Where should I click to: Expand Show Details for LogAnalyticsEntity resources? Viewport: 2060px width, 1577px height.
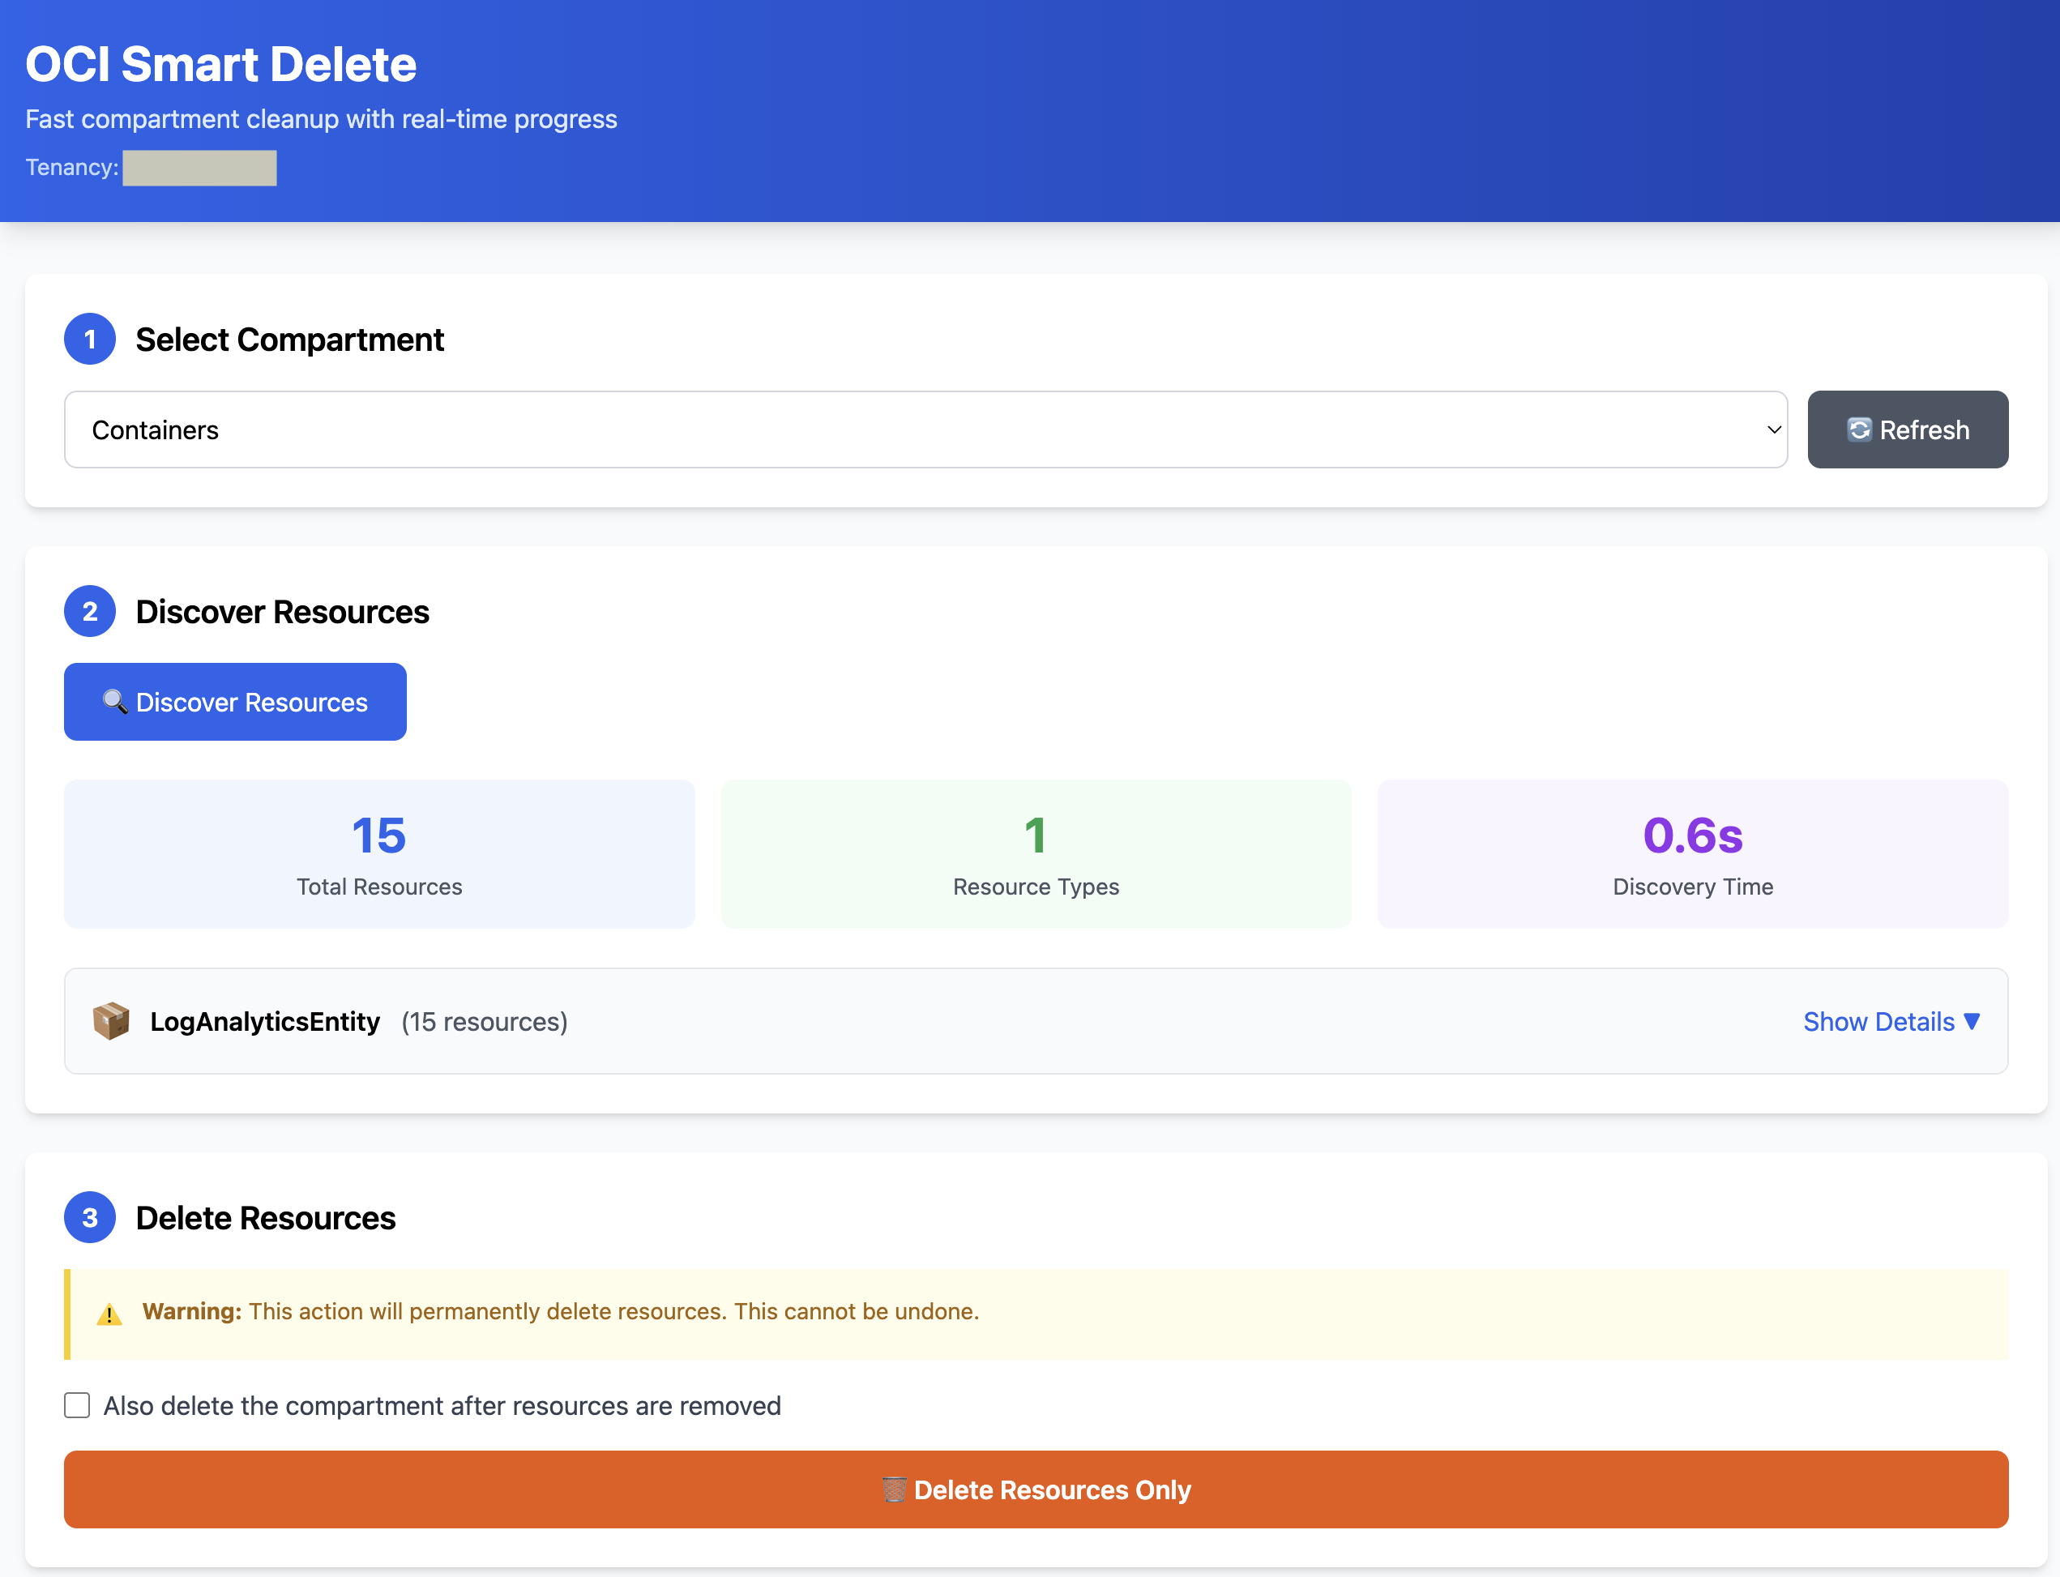point(1891,1021)
